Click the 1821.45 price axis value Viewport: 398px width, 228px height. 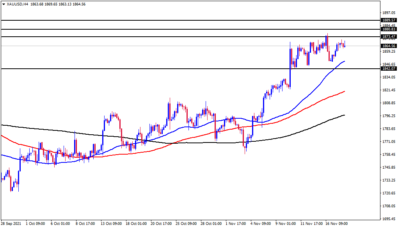tap(389, 90)
